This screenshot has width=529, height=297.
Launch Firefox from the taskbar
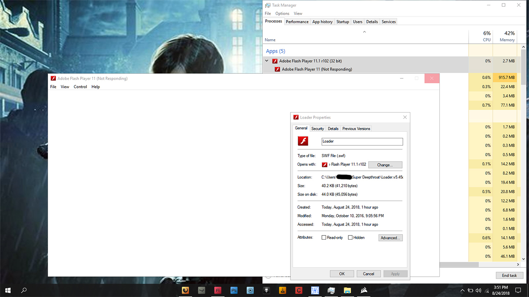(x=185, y=290)
